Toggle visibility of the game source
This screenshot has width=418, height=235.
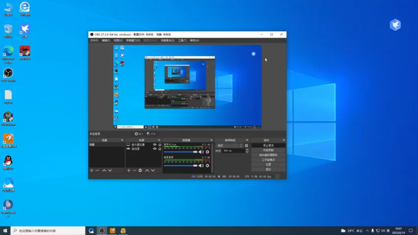click(x=155, y=149)
